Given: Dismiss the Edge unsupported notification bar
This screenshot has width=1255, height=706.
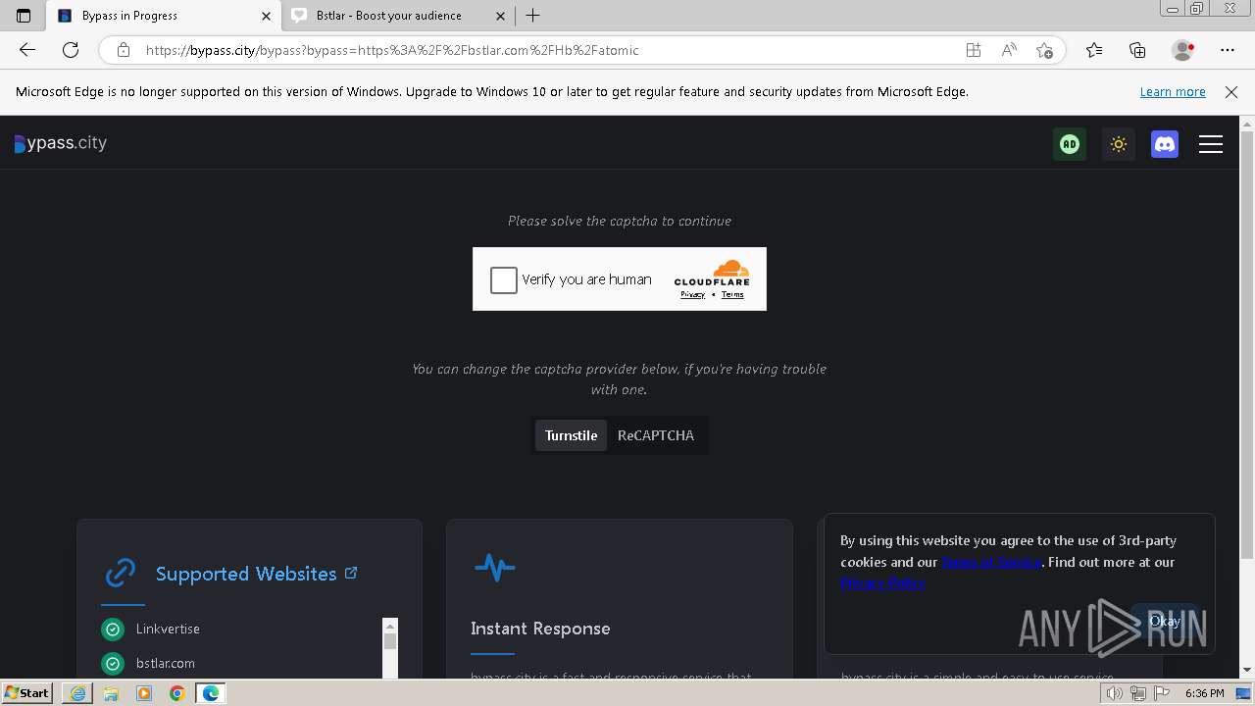Looking at the screenshot, I should pyautogui.click(x=1231, y=92).
